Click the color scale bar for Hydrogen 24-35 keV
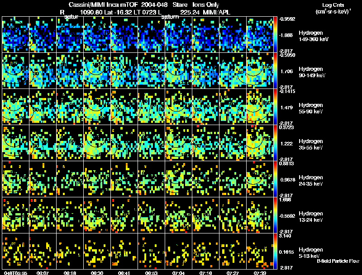This screenshot has width=362, height=275. tap(275, 179)
